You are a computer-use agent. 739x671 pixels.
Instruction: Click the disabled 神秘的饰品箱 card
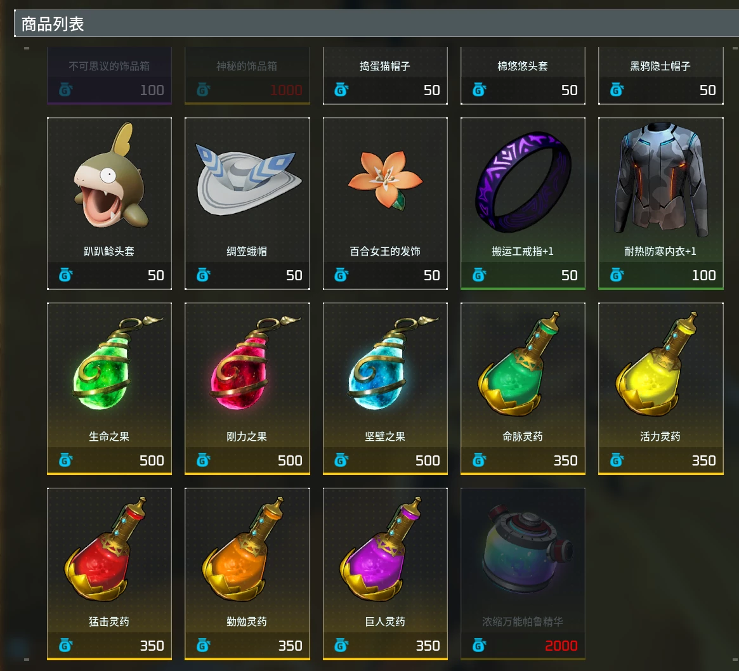pos(247,75)
